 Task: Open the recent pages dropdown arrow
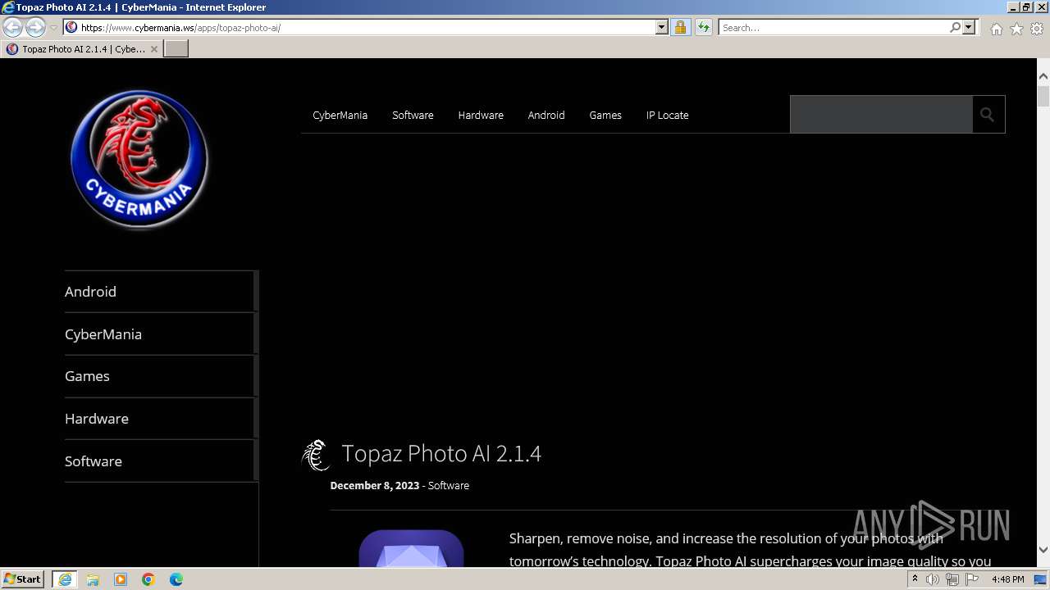(x=53, y=28)
